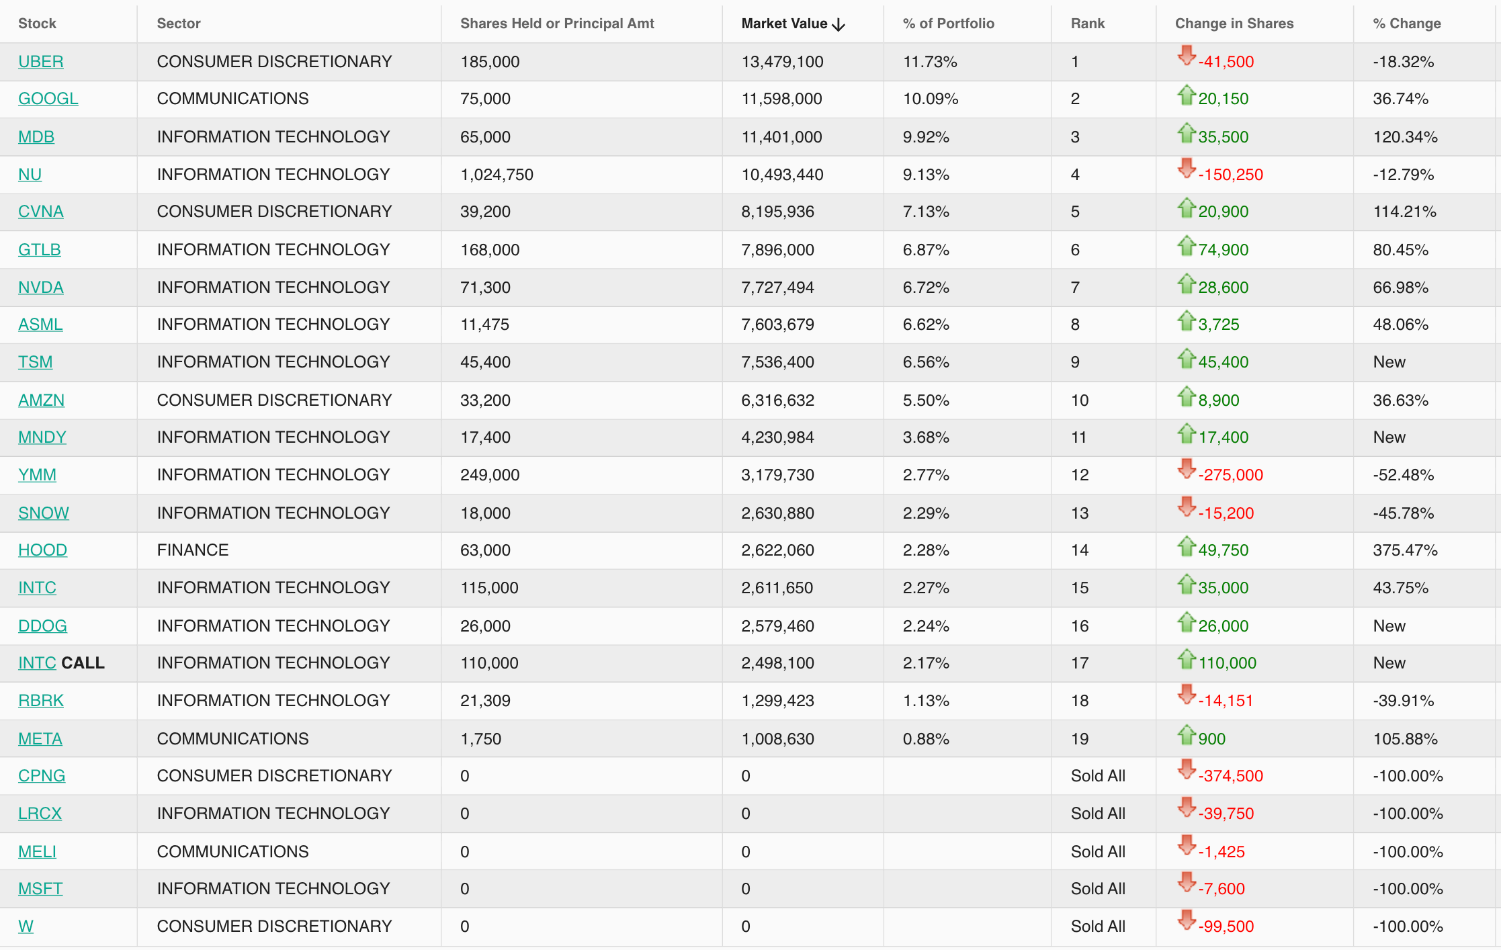
Task: Open the MELI ticker link
Action: point(37,852)
